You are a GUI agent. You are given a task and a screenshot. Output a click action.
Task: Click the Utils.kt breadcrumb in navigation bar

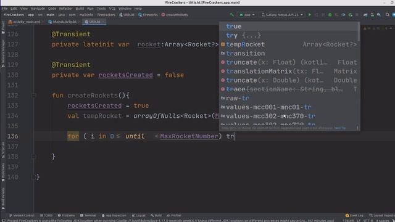tap(127, 15)
